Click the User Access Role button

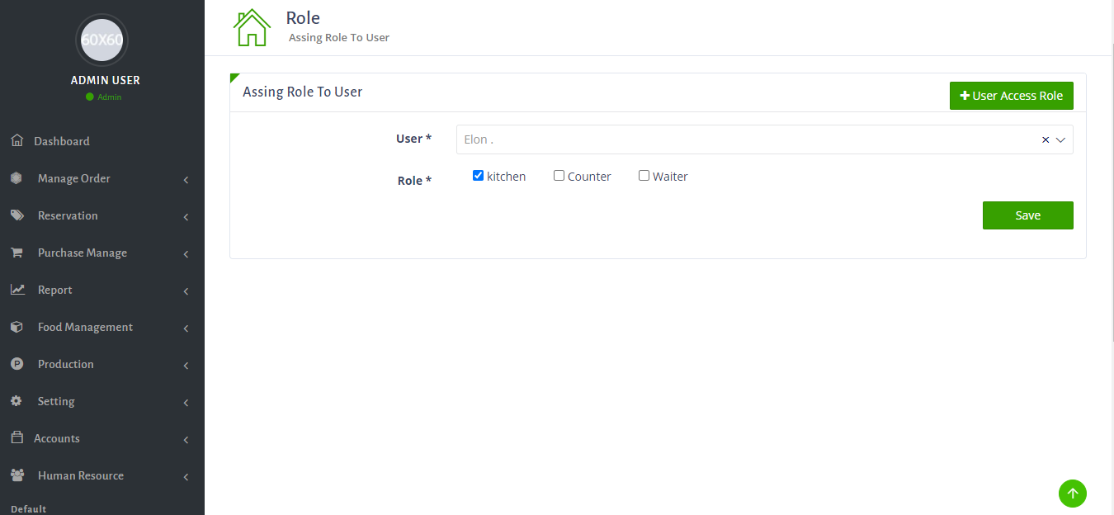[x=1011, y=96]
